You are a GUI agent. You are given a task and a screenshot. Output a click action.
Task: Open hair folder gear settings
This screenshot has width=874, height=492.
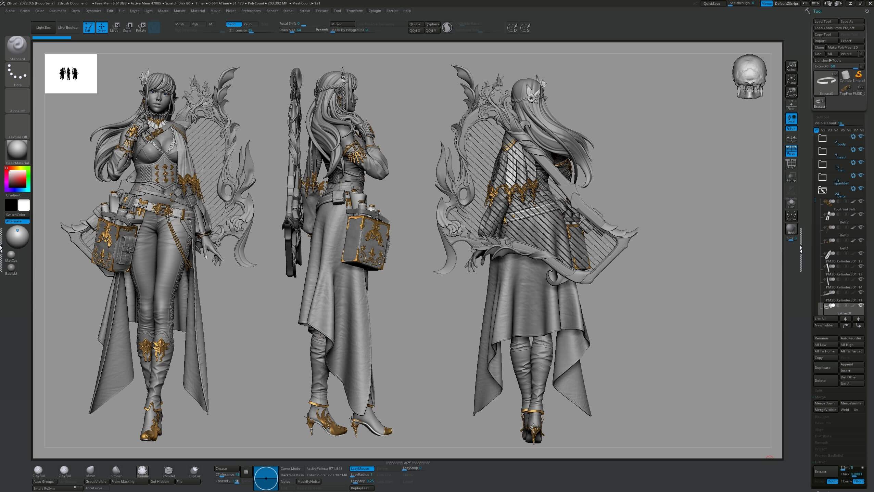(x=853, y=163)
